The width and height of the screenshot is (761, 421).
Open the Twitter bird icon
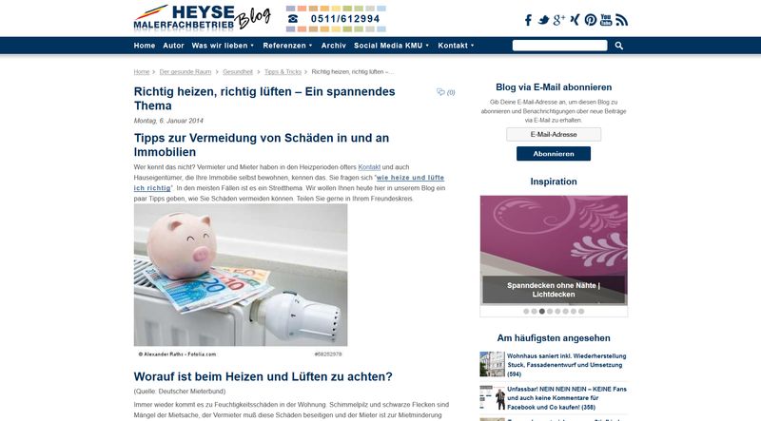click(x=543, y=20)
